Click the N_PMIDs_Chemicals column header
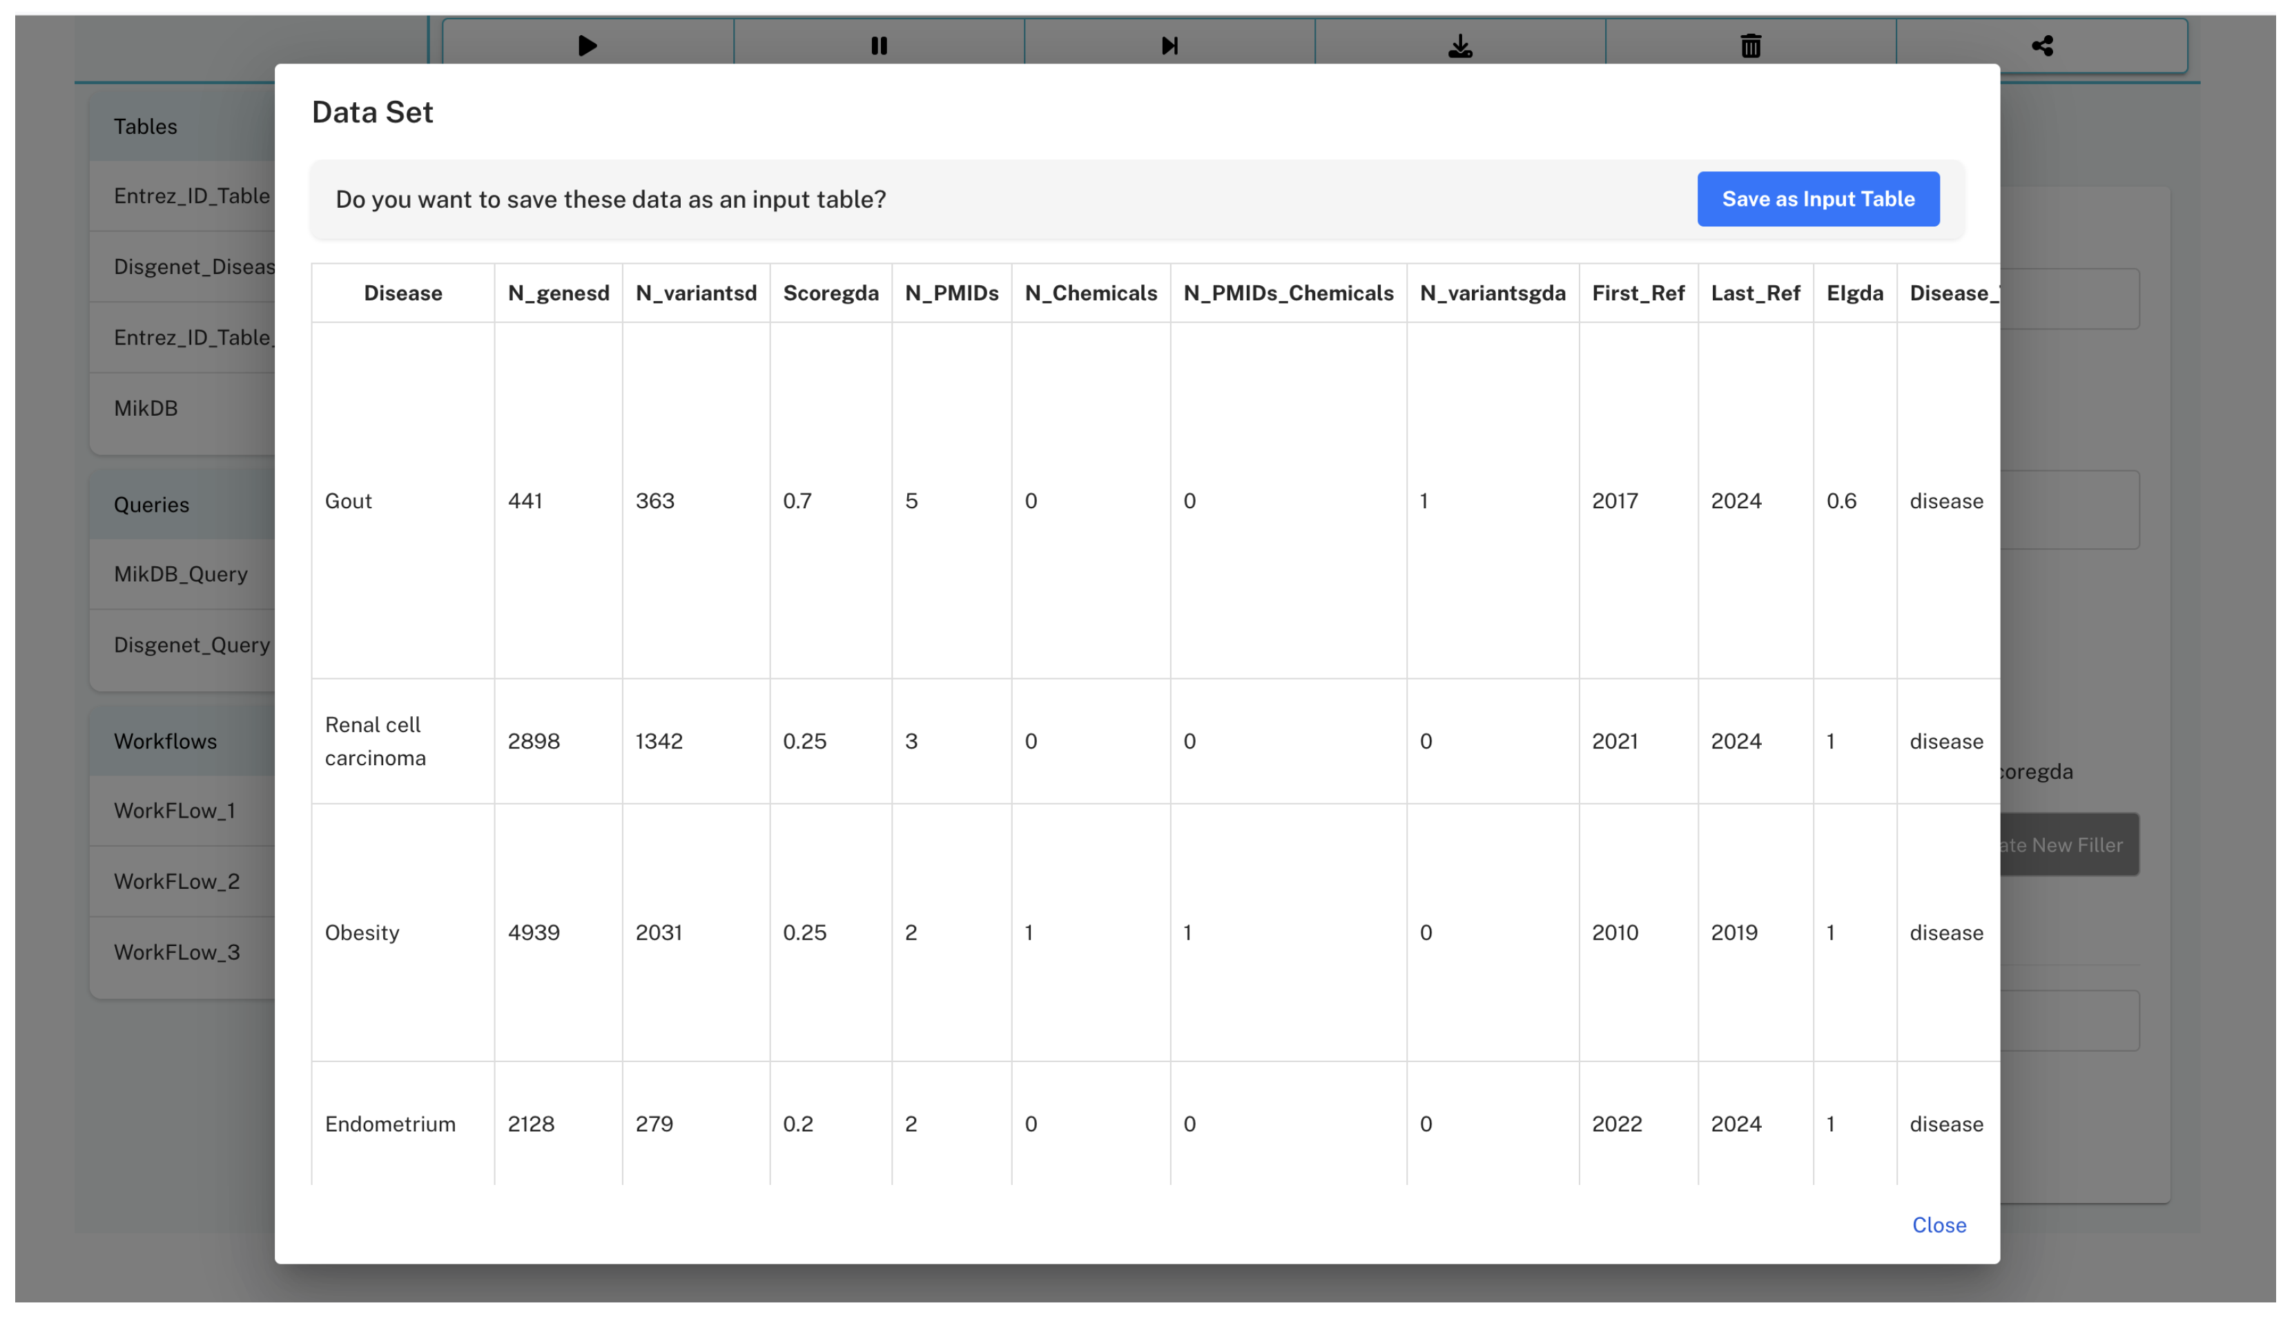Viewport: 2292px width, 1319px height. coord(1288,293)
